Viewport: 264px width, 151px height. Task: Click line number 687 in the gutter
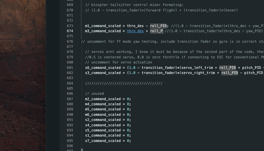70,99
